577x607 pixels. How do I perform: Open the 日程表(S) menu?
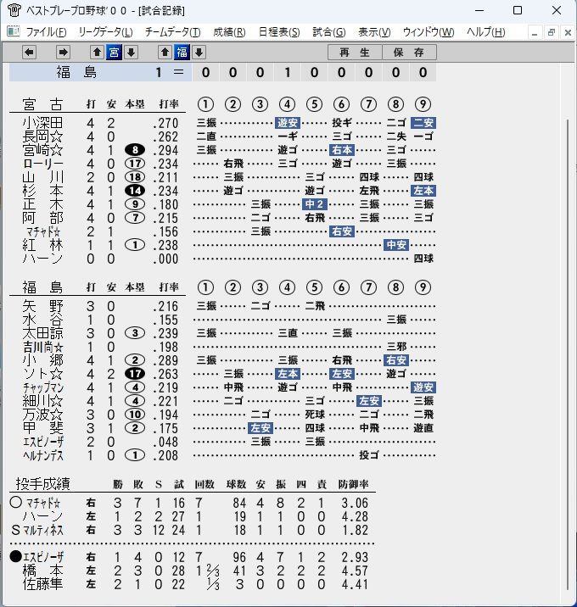pos(279,31)
